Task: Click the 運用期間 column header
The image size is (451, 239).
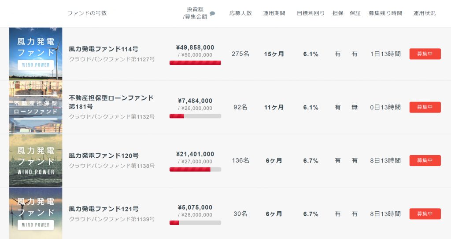Action: pyautogui.click(x=274, y=13)
